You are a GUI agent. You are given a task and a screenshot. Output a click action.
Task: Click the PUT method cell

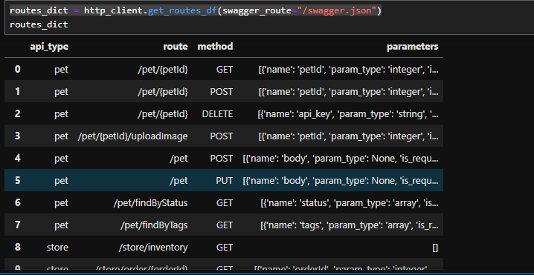pyautogui.click(x=225, y=181)
